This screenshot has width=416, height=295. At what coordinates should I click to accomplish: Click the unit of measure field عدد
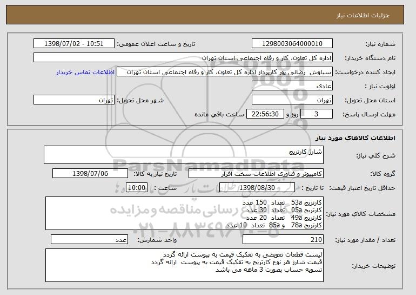pyautogui.click(x=89, y=239)
